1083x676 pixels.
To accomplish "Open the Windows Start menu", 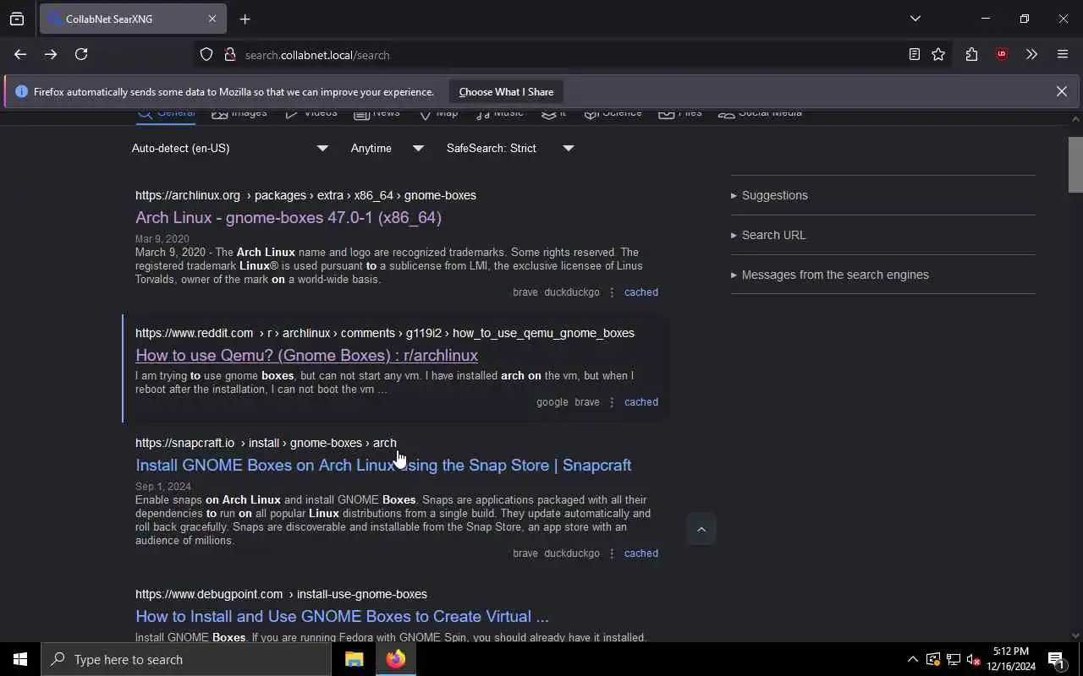I will coord(20,659).
